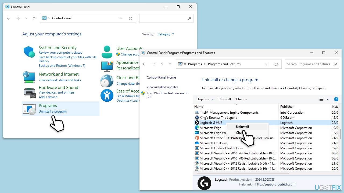This screenshot has width=344, height=193.
Task: Click the Hardware and Sound printer icon
Action: point(29,93)
